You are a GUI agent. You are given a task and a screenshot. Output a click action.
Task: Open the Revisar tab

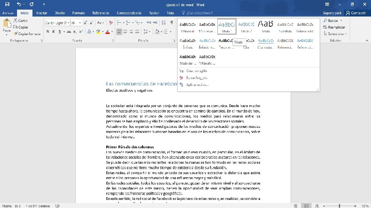coord(154,13)
